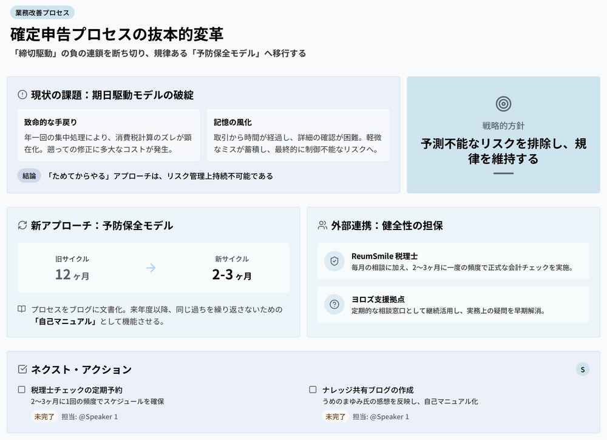Click the shield icon next to ReumSmile 税理士

(x=334, y=261)
